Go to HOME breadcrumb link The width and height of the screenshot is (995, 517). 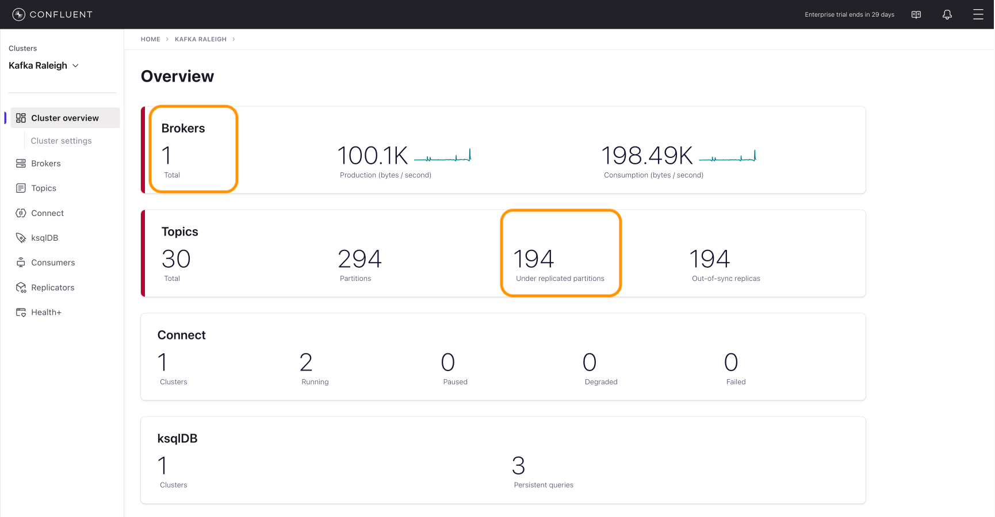click(150, 39)
